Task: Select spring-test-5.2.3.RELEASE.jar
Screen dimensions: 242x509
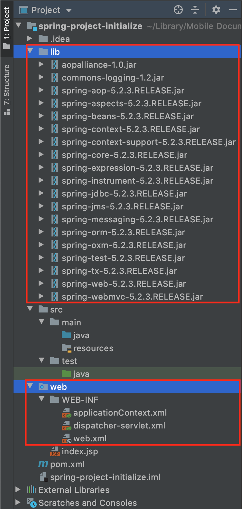Action: coord(124,258)
